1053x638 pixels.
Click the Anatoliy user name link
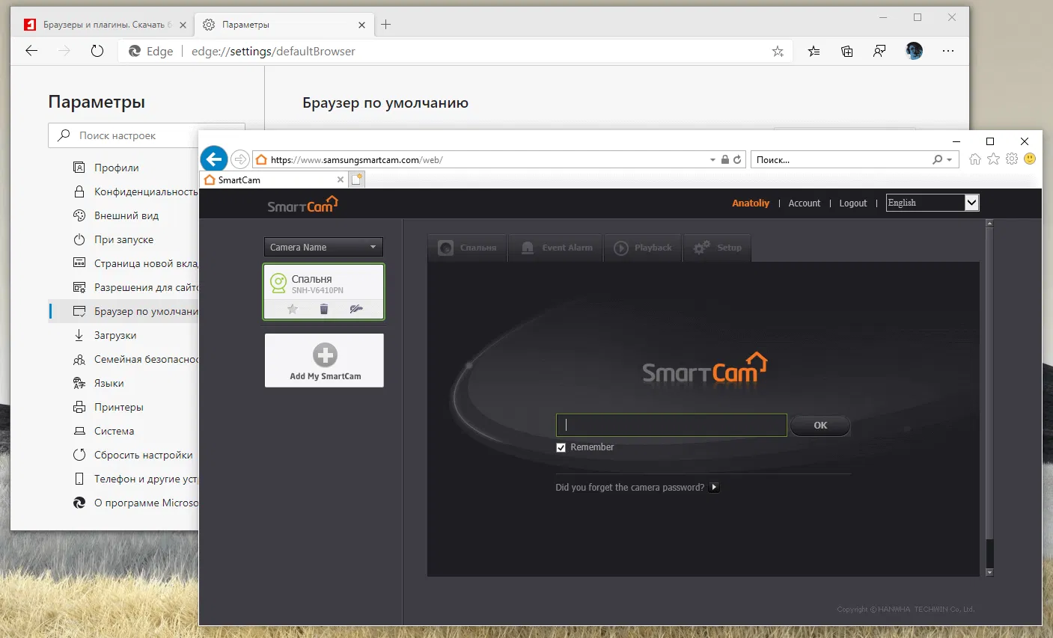tap(751, 203)
